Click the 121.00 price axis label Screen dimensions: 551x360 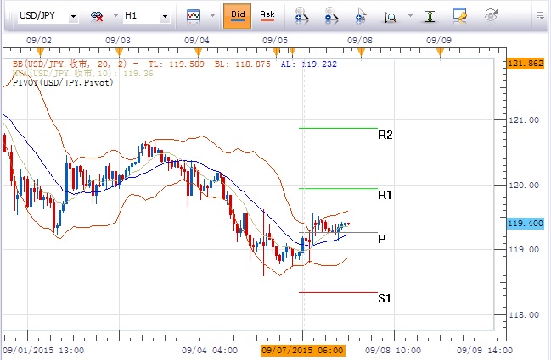[524, 120]
